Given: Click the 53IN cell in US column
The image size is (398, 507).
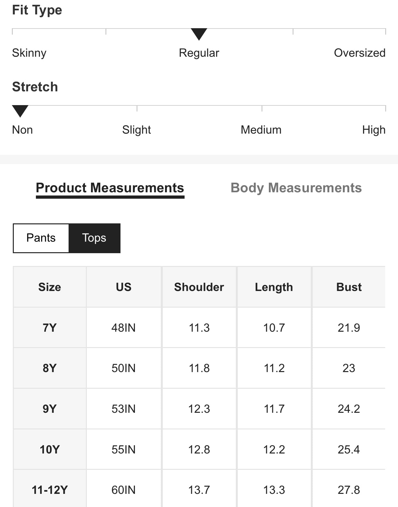Looking at the screenshot, I should pyautogui.click(x=124, y=409).
